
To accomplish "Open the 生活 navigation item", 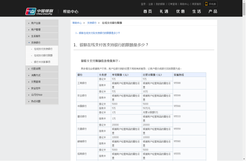I will (197, 12).
